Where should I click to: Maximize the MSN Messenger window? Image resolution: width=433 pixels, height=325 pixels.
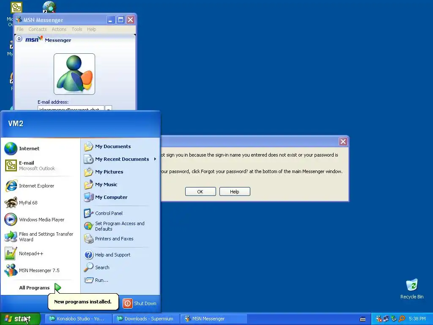coord(121,20)
